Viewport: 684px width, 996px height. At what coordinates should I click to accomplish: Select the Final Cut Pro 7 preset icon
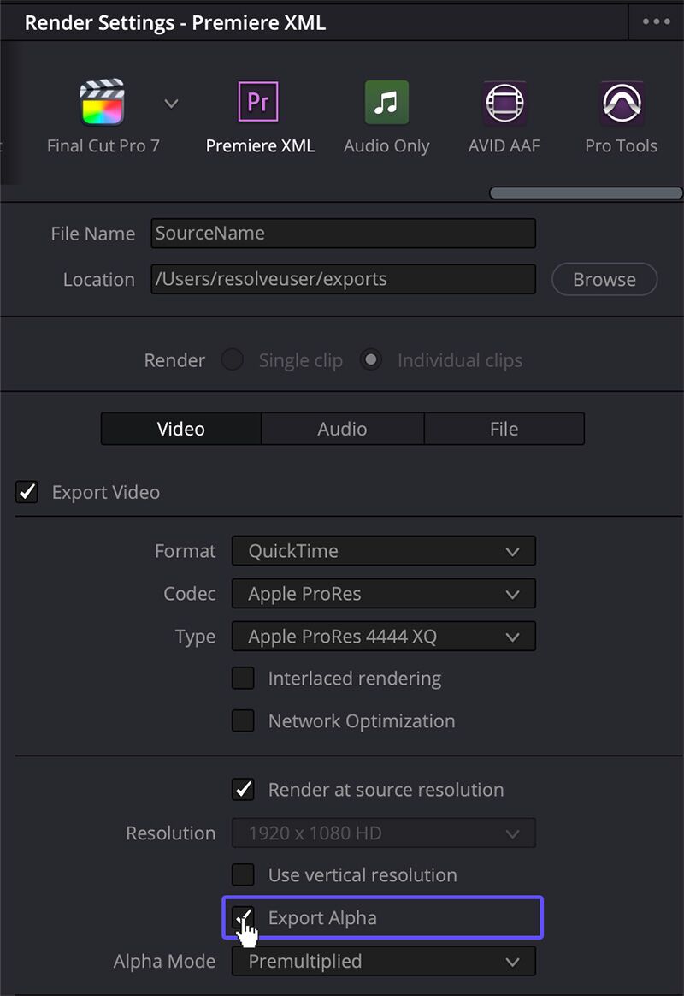[x=102, y=102]
